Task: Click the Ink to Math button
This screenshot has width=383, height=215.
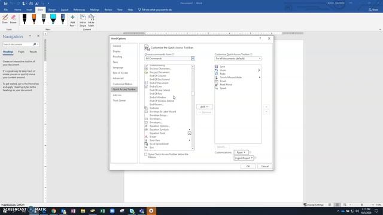Action: click(x=91, y=21)
